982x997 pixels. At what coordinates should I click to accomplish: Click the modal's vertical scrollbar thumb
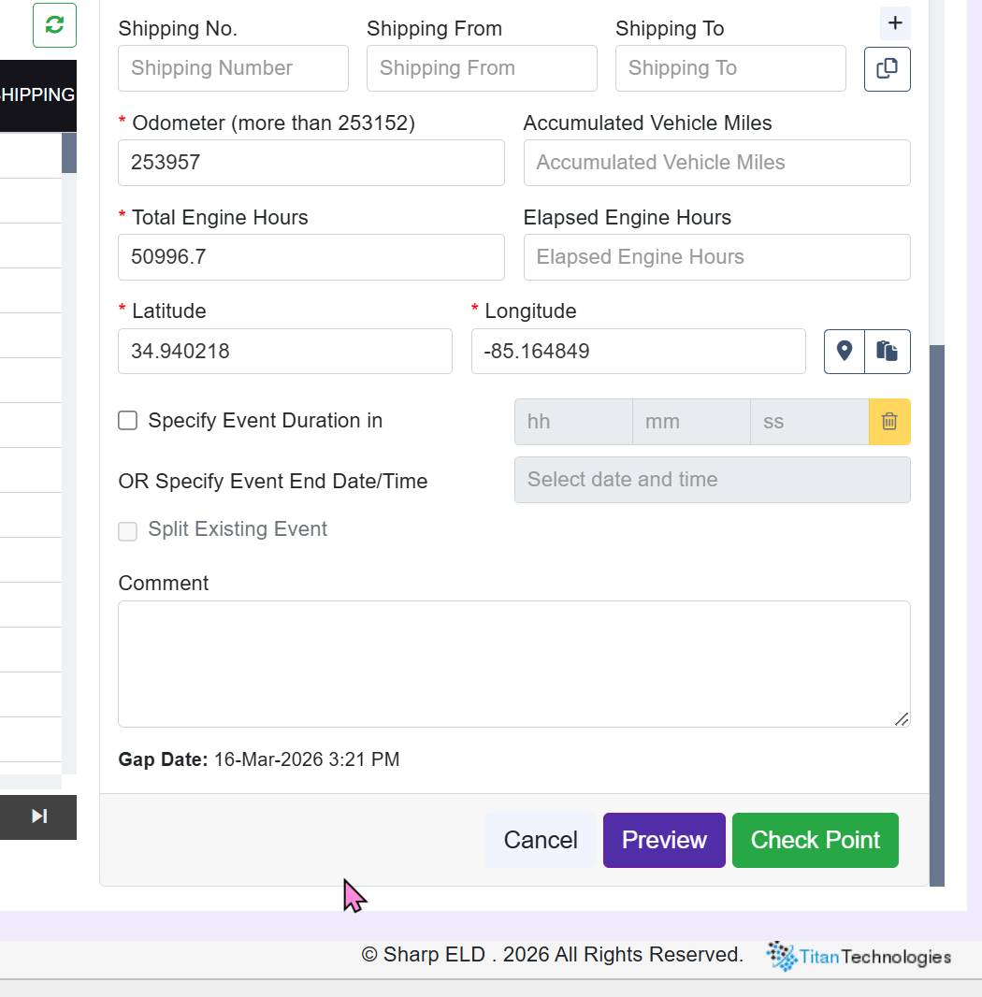coord(937,615)
